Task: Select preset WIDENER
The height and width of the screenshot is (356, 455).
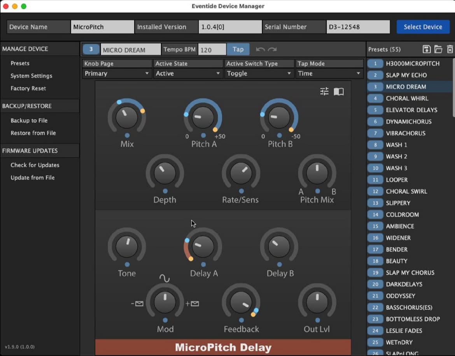Action: click(x=409, y=238)
